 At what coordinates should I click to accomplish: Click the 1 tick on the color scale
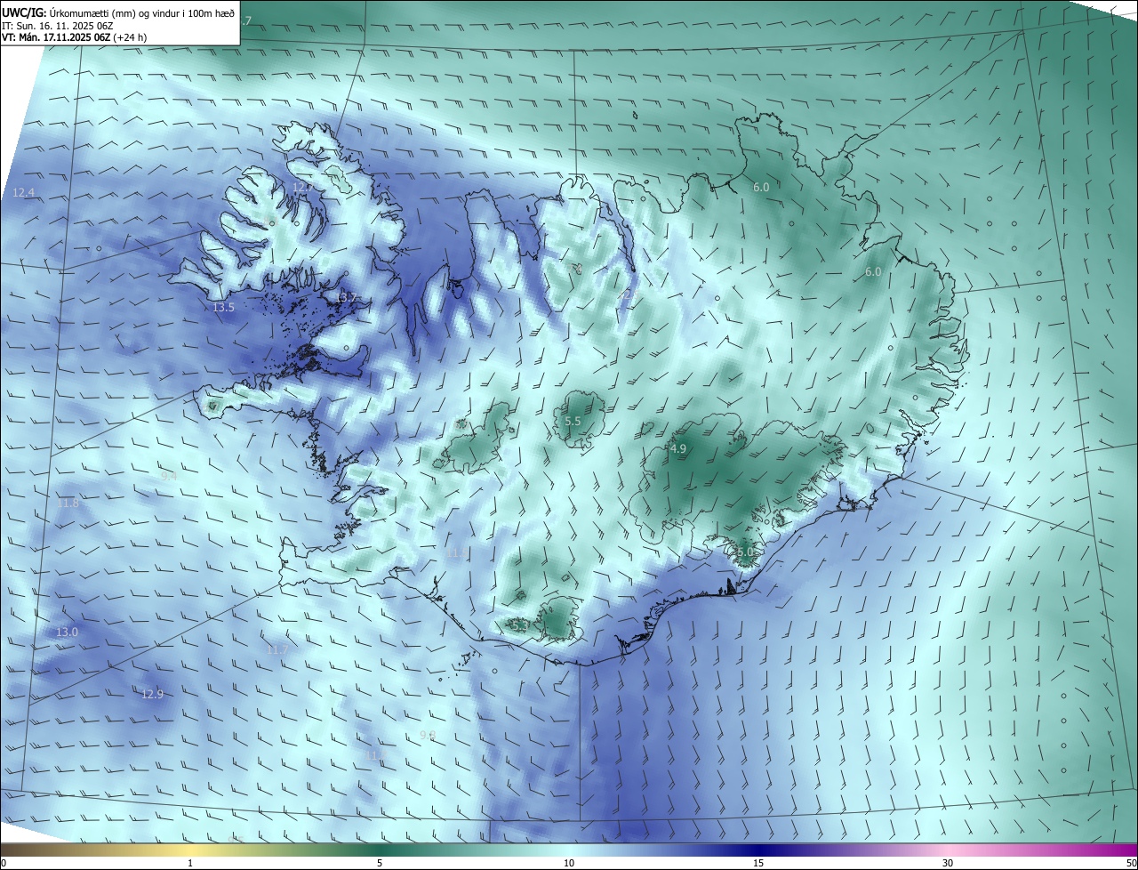tap(190, 863)
